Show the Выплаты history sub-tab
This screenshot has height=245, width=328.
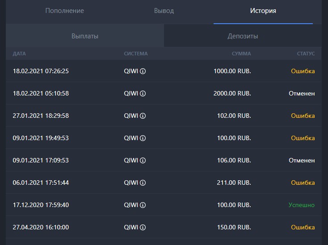coord(85,36)
